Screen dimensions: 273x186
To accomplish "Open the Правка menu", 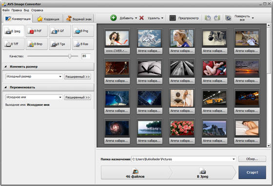I will (x=17, y=10).
